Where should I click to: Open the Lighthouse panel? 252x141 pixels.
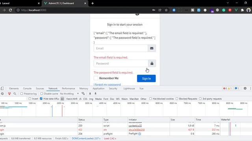tap(129, 89)
